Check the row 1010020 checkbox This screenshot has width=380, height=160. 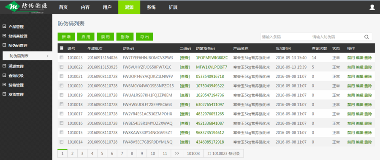(x=62, y=85)
